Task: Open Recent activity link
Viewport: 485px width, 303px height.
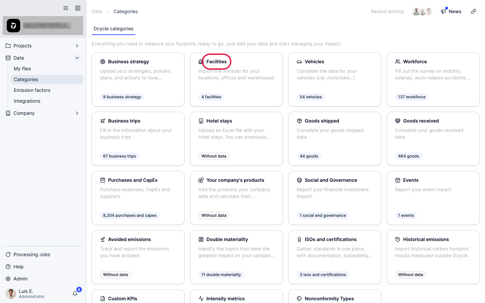Action: click(x=388, y=11)
